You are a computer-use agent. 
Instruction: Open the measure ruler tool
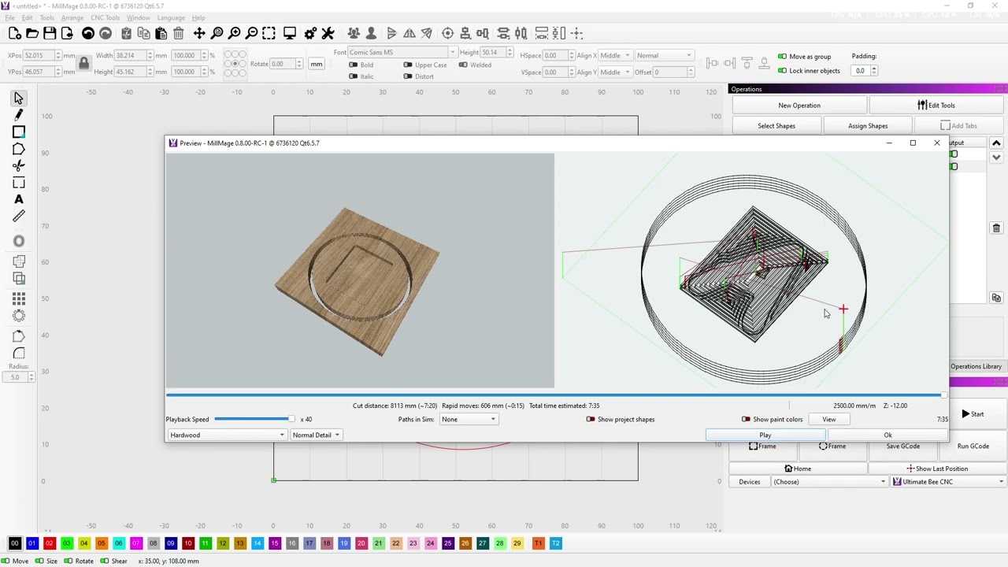tap(19, 216)
